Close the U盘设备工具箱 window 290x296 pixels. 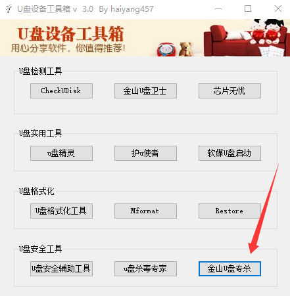278,9
